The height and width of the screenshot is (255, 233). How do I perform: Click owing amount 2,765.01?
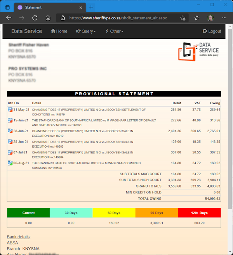tap(214, 131)
